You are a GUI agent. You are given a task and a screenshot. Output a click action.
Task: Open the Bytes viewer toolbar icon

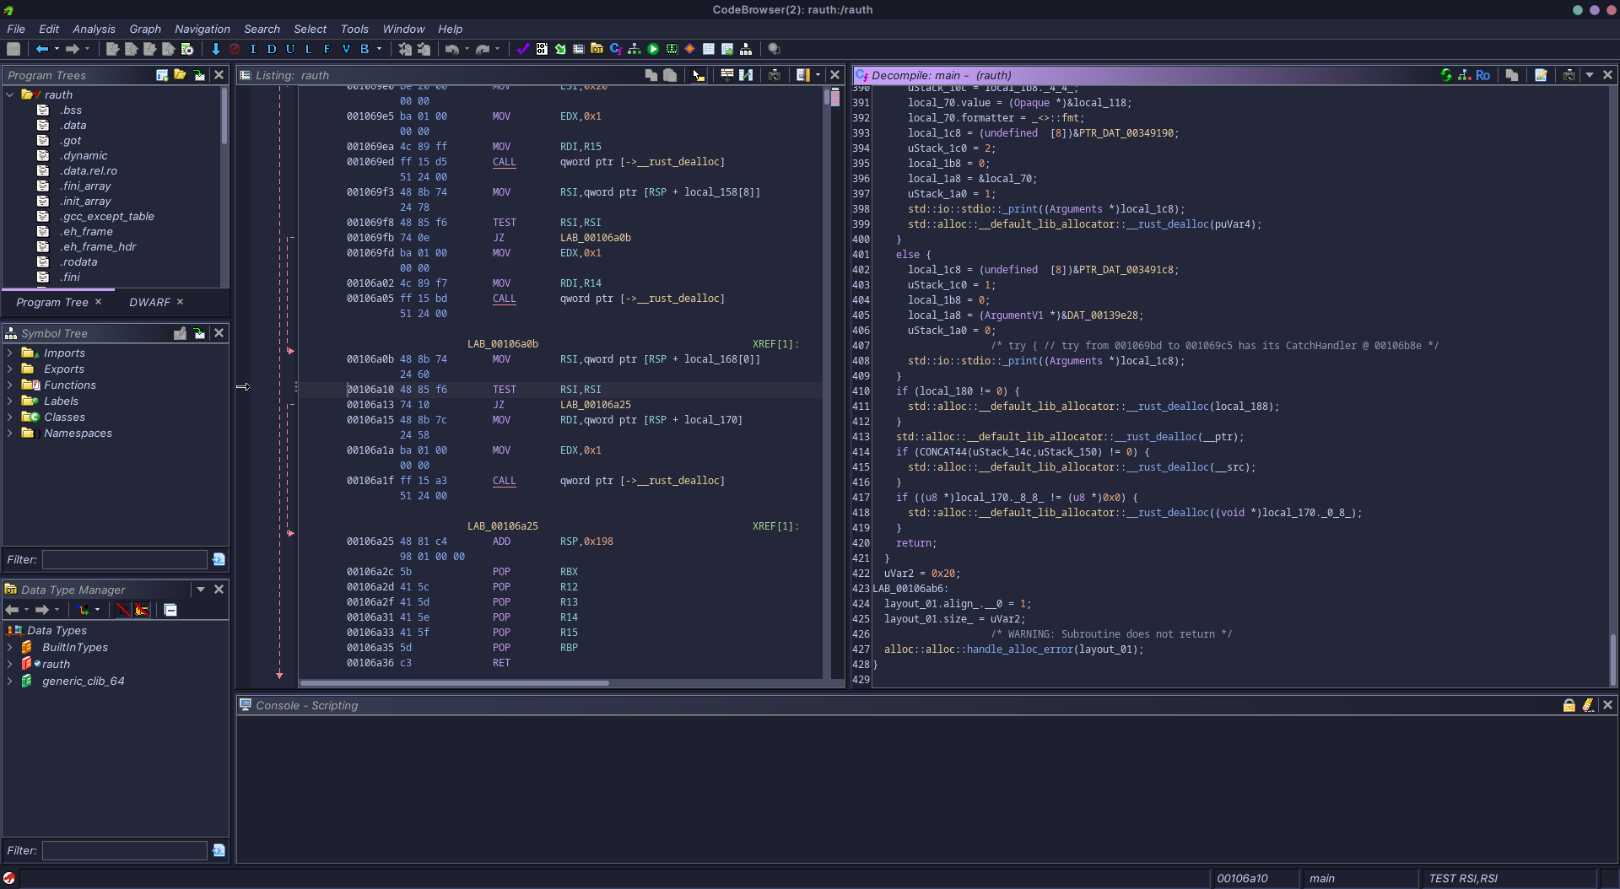(x=542, y=49)
